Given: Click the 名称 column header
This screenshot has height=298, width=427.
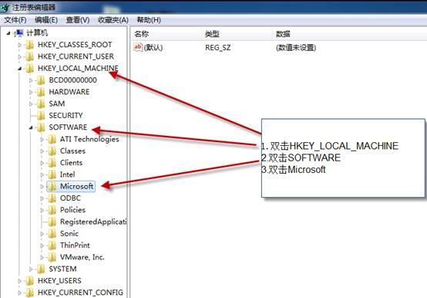Looking at the screenshot, I should coord(142,34).
